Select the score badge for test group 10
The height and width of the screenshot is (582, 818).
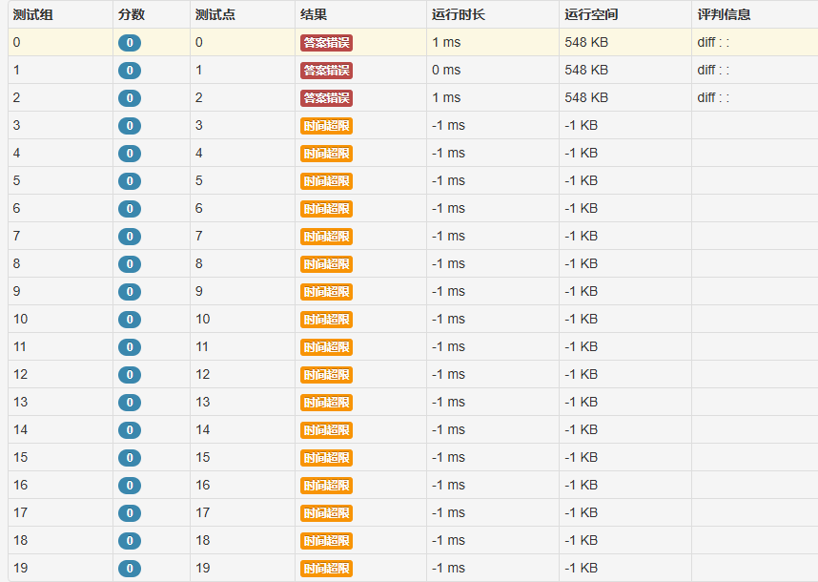click(130, 320)
